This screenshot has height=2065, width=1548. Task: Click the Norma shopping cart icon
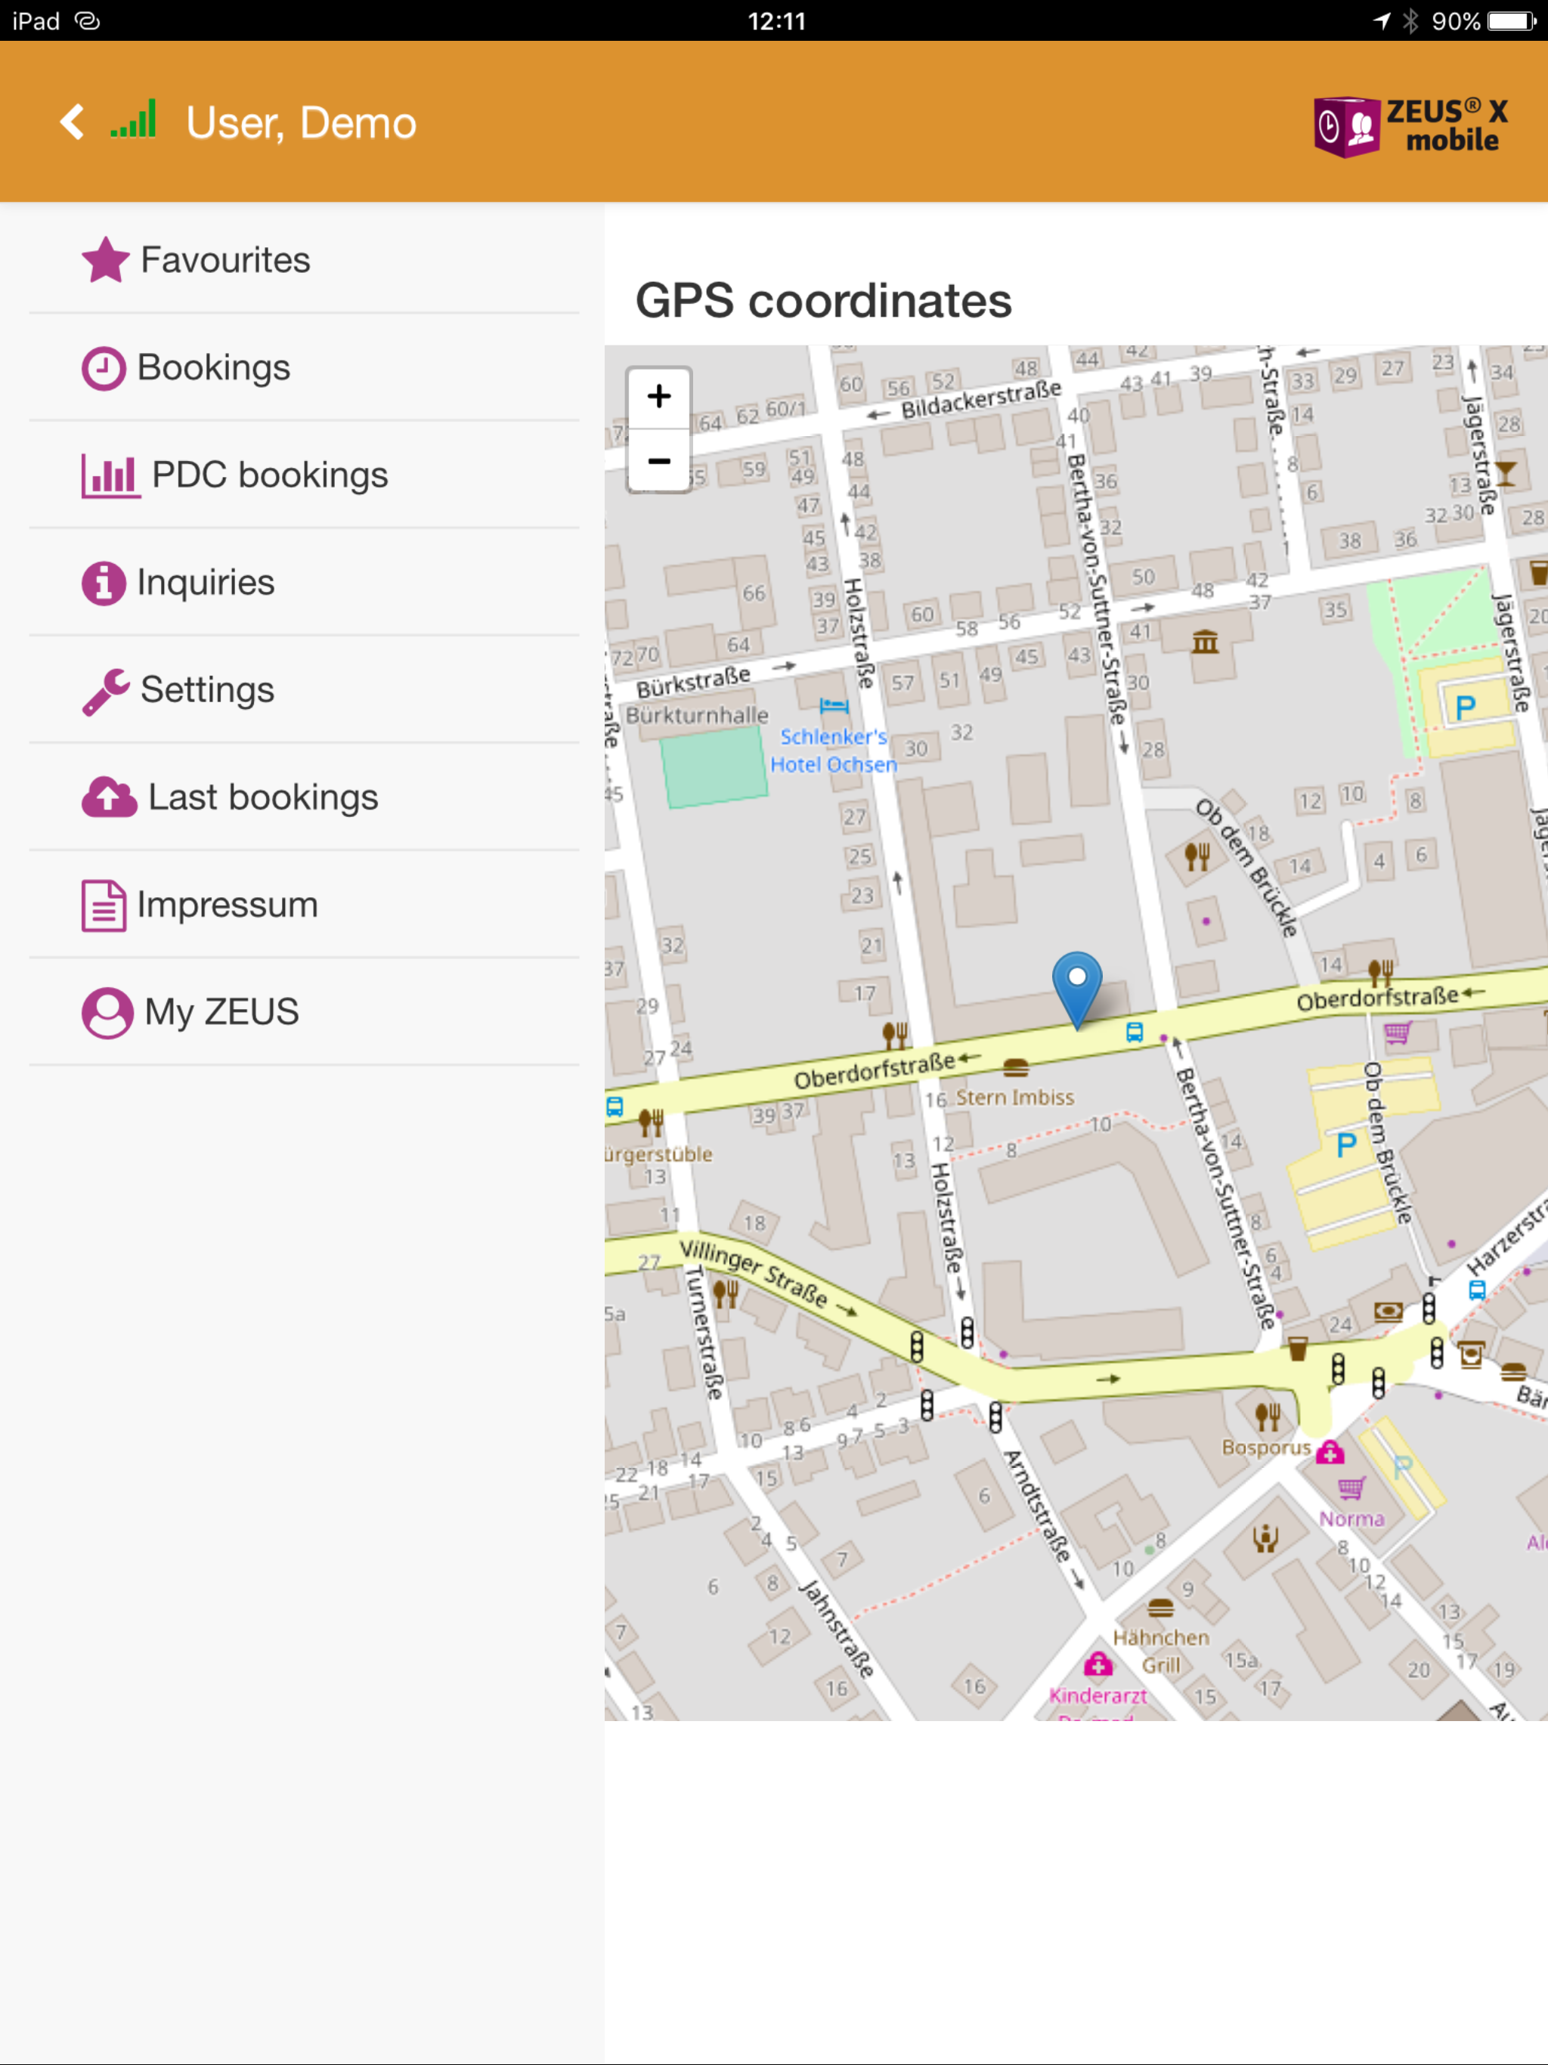point(1351,1487)
